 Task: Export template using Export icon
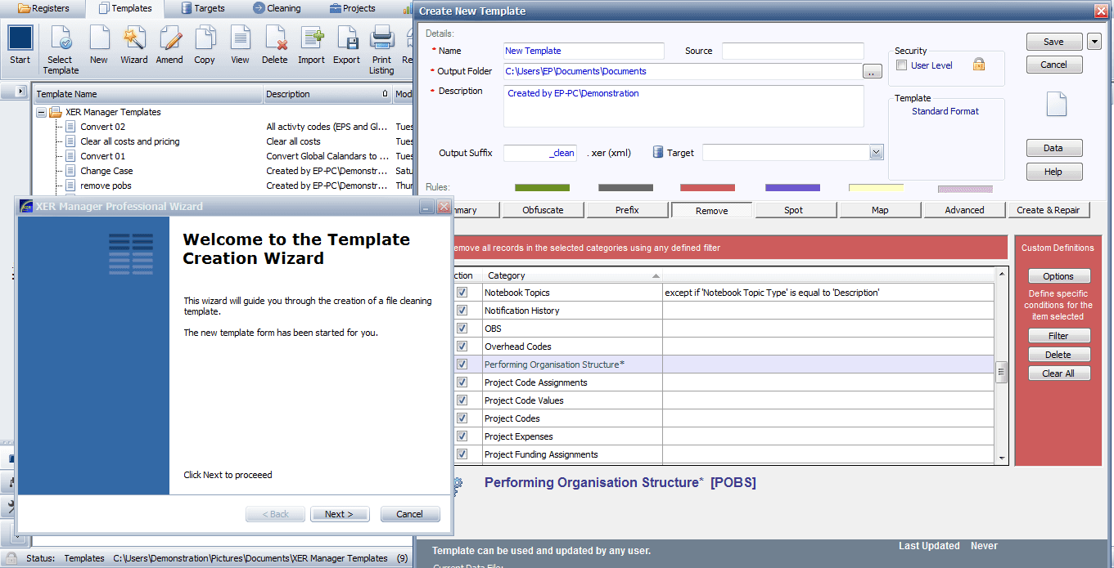point(347,38)
